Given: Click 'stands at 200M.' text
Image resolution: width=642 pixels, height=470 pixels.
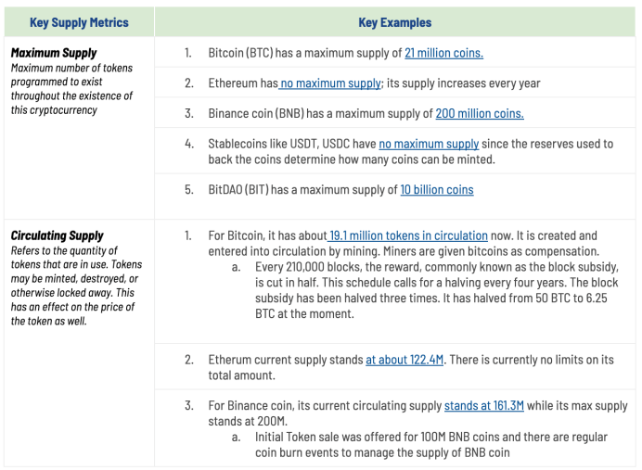Looking at the screenshot, I should tap(248, 421).
